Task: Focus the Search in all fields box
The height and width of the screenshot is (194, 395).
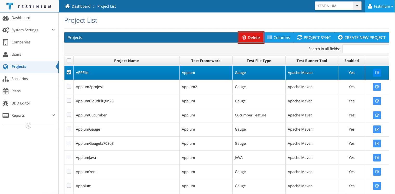Action: tap(366, 49)
